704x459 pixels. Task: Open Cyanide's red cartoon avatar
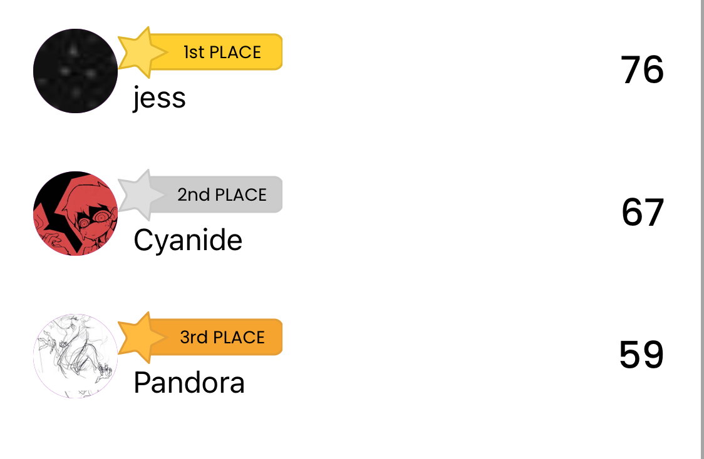pos(75,213)
